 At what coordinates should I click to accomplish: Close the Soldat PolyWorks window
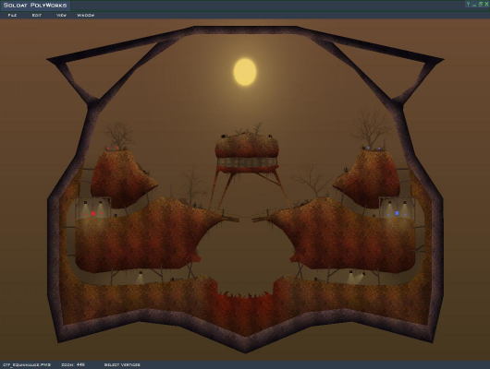coord(486,4)
